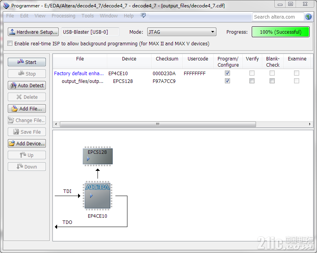317x253 pixels.
Task: Toggle Blank-Check for EPCS128 row
Action: (x=272, y=81)
